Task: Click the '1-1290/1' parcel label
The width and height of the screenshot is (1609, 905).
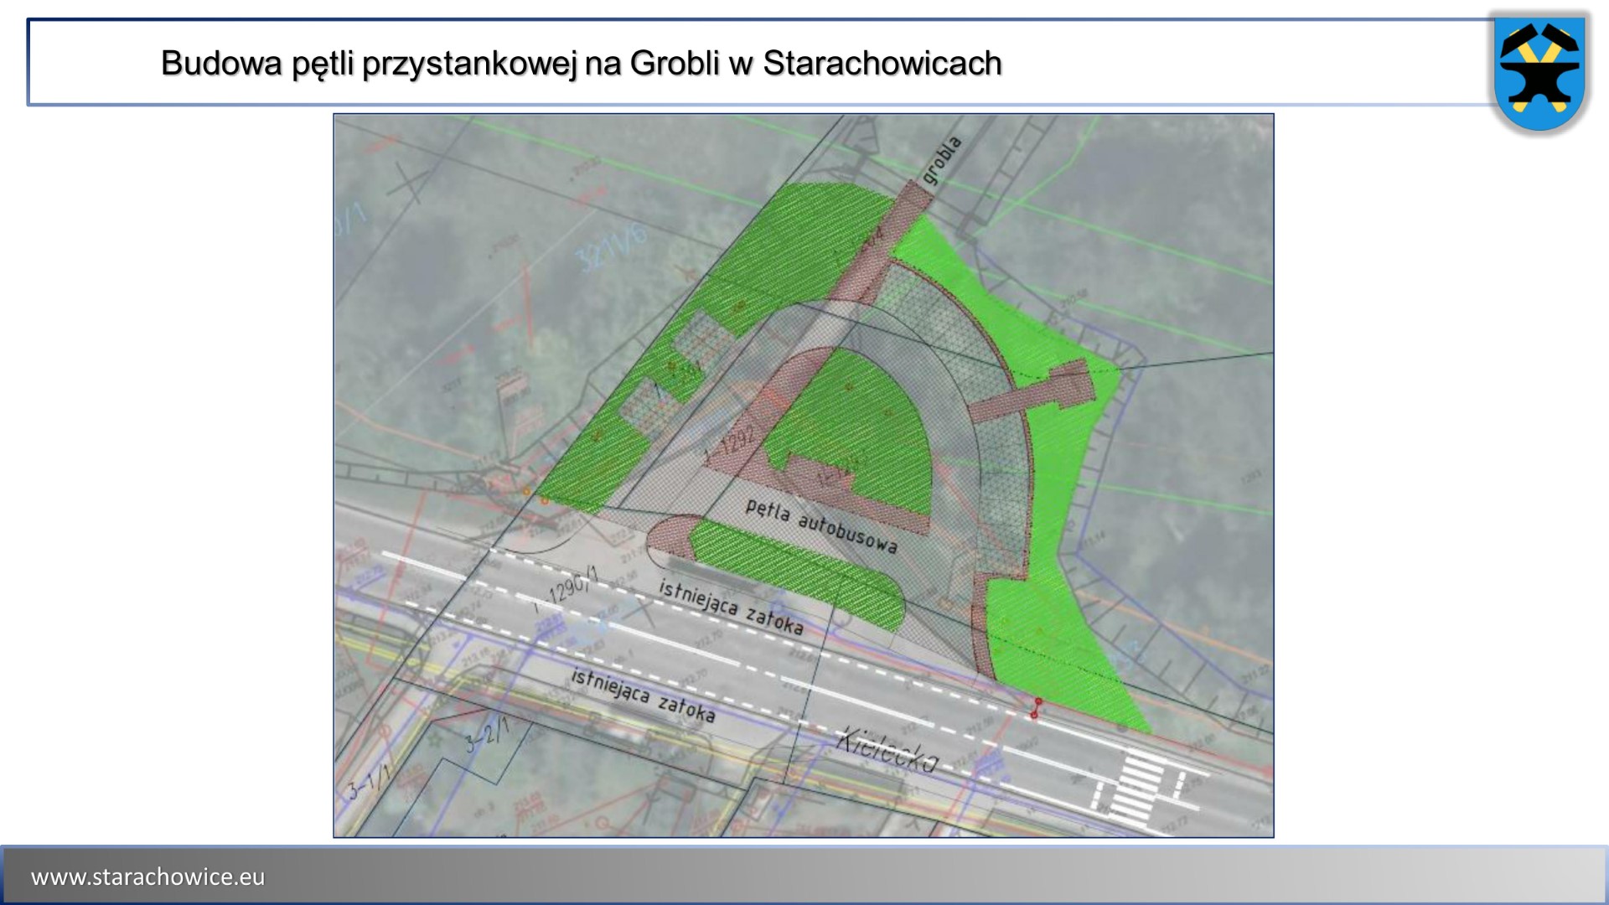Action: pyautogui.click(x=567, y=588)
